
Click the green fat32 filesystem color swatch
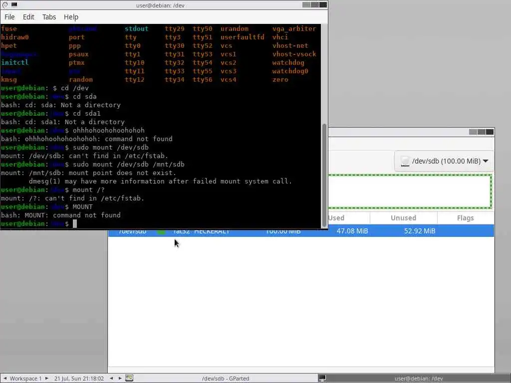[x=161, y=232]
